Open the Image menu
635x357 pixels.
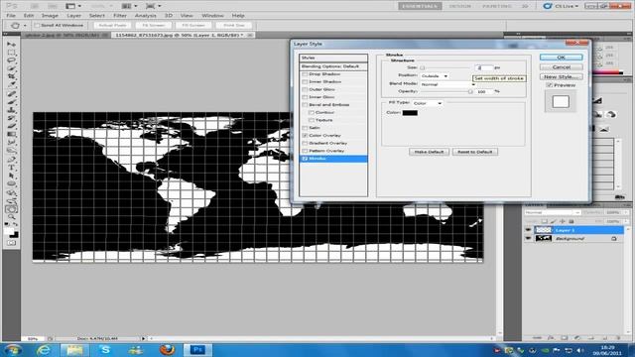click(50, 16)
